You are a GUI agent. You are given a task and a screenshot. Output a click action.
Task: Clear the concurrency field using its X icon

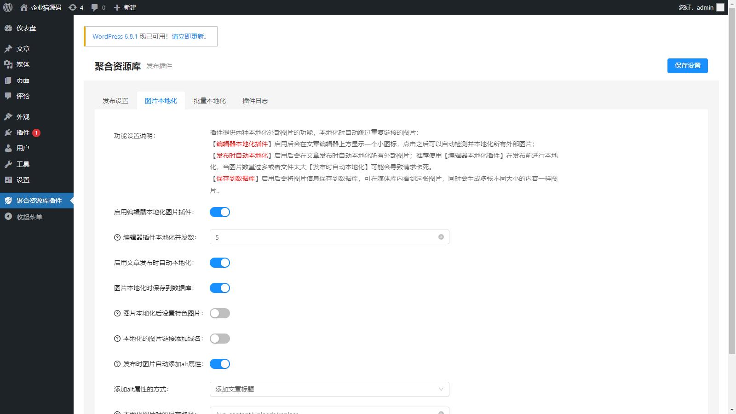[x=441, y=237]
